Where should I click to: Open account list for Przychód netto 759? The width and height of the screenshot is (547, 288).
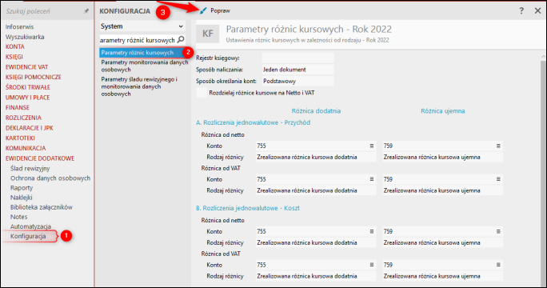[x=498, y=146]
